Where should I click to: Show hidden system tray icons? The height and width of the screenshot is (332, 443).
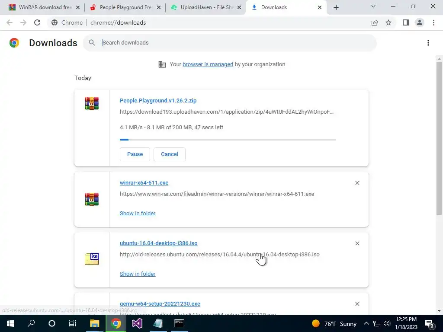[x=366, y=323]
